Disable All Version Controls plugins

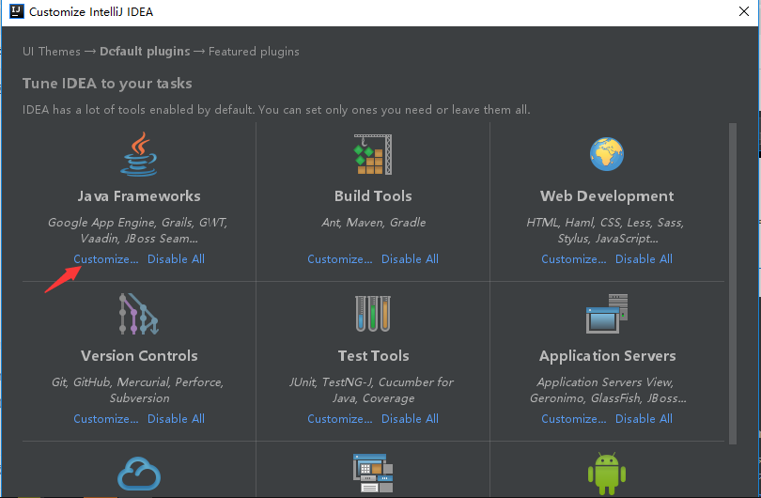pyautogui.click(x=176, y=419)
